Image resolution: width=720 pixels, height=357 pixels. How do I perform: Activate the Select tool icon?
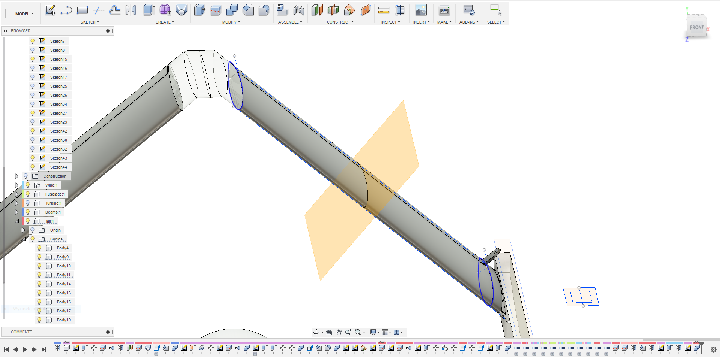pyautogui.click(x=496, y=10)
